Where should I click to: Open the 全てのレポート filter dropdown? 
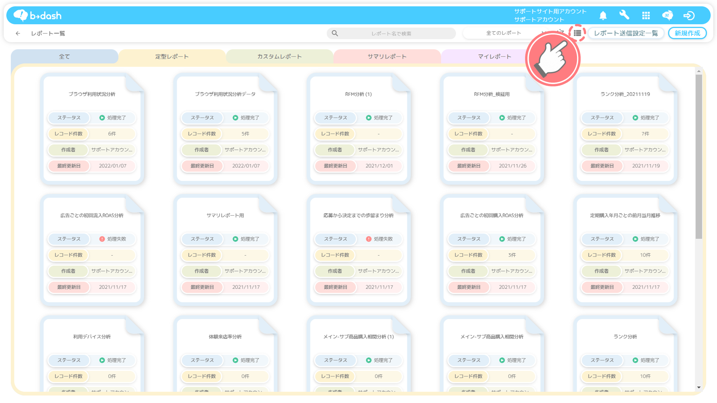pos(506,33)
